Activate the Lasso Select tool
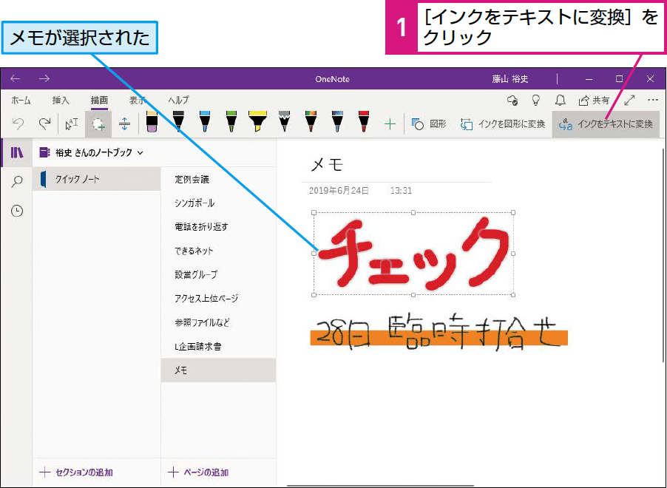Viewport: 667px width, 488px height. [x=98, y=124]
